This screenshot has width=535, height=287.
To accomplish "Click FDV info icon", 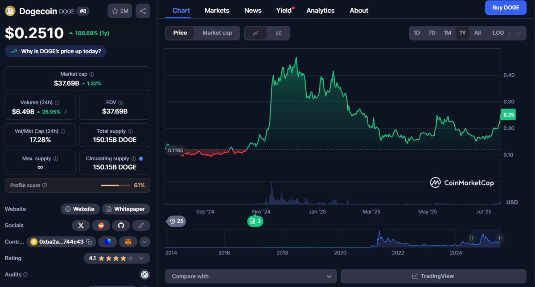I will point(120,103).
